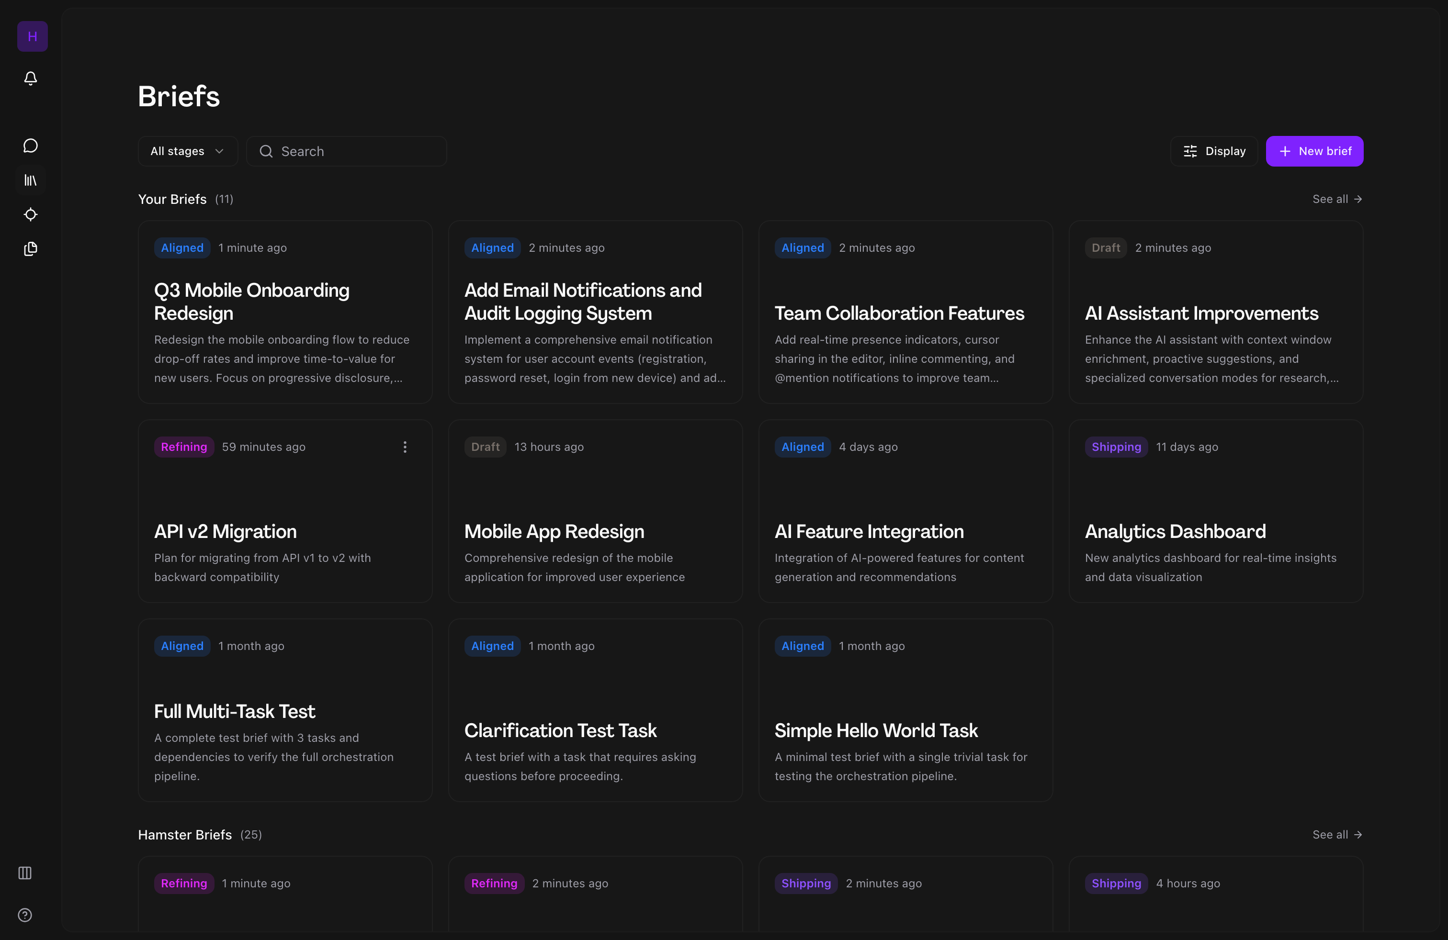This screenshot has width=1448, height=940.
Task: Open notifications bell in sidebar
Action: tap(31, 78)
